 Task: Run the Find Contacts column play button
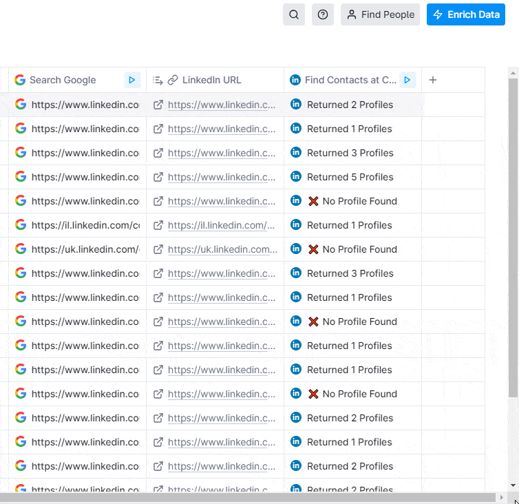pos(407,80)
